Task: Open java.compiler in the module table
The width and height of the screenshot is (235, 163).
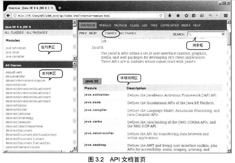Action: (x=96, y=110)
